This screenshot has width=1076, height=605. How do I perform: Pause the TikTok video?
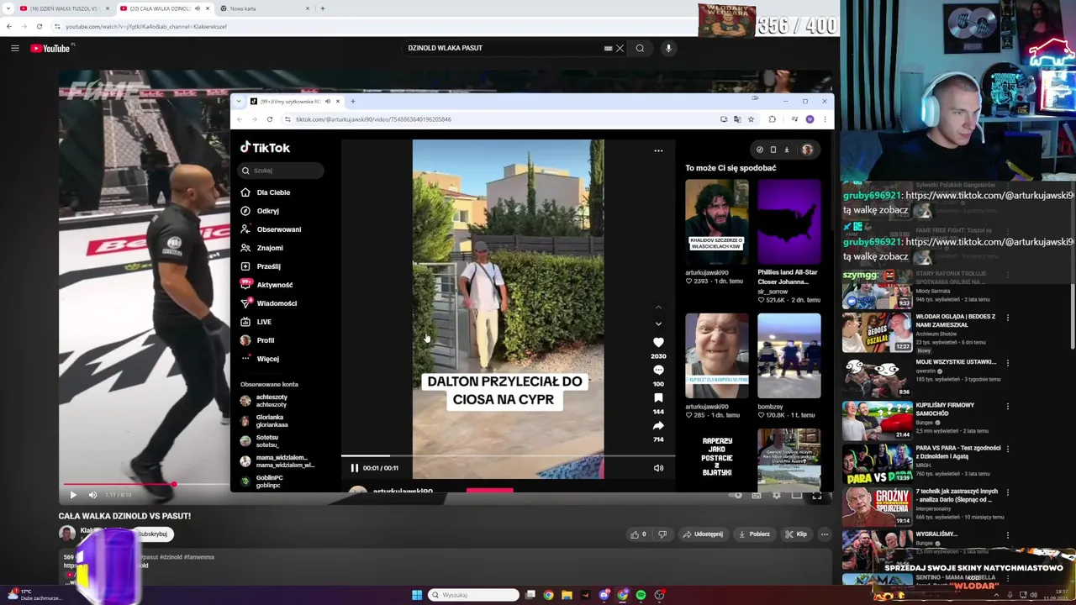(354, 468)
